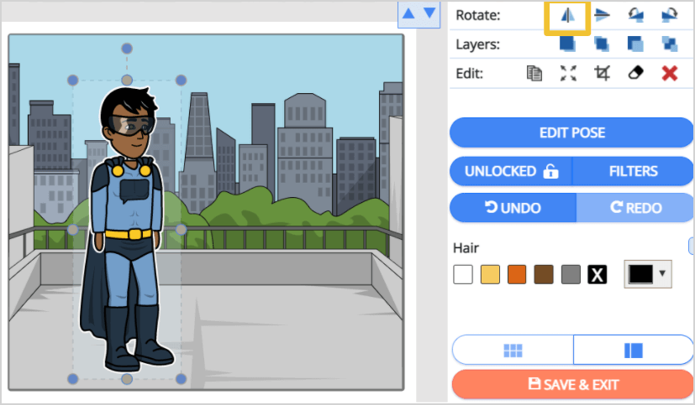Undo the last change

click(513, 207)
